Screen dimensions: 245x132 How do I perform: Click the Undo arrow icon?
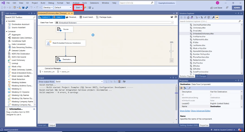pos(31,7)
